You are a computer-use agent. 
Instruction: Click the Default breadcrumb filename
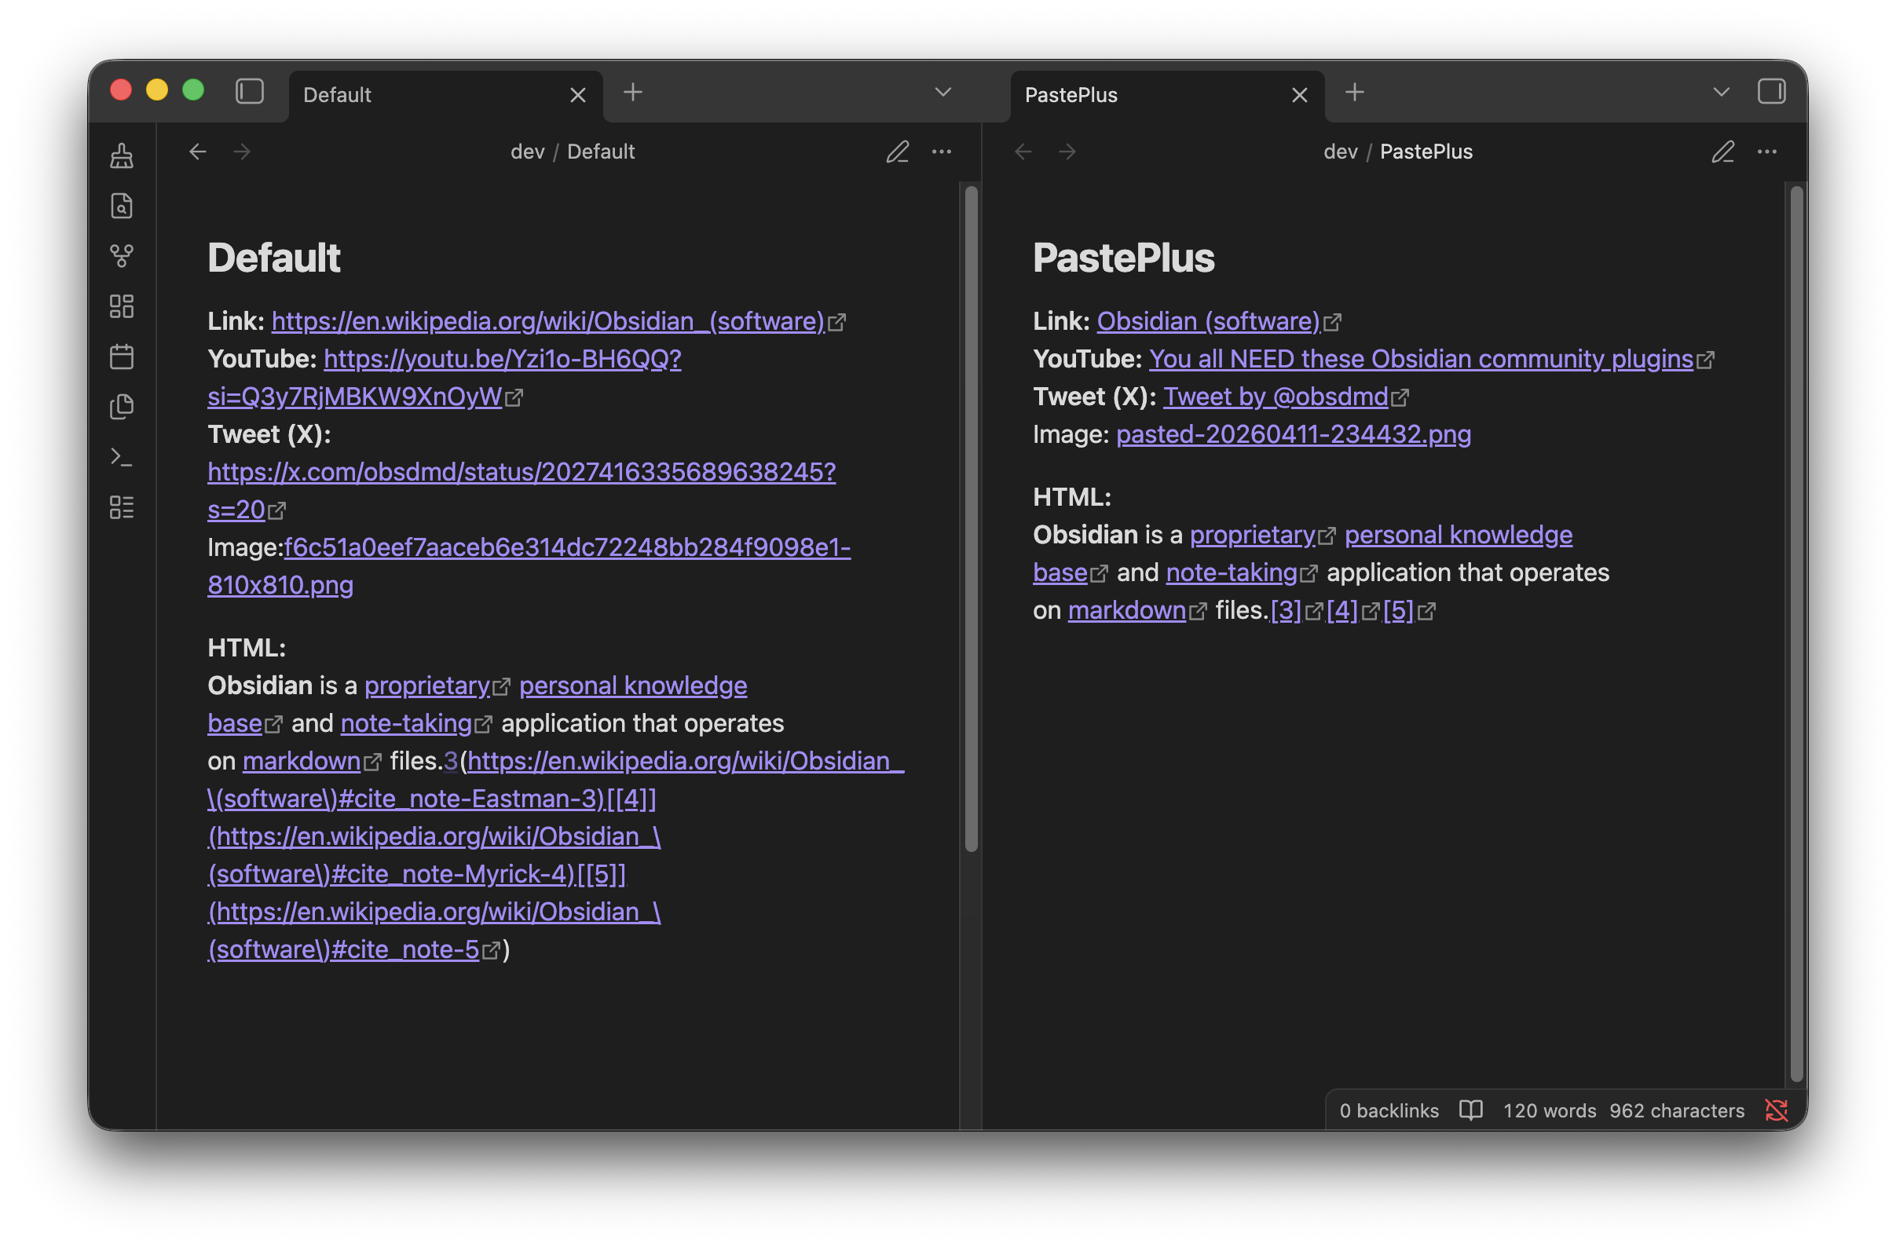click(x=601, y=152)
